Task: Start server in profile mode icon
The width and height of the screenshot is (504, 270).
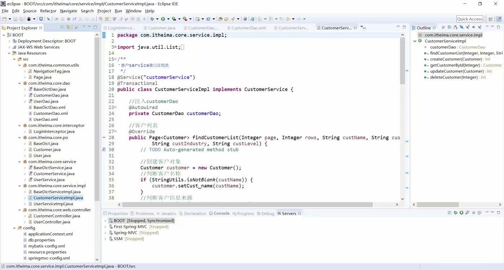Action: (x=468, y=213)
